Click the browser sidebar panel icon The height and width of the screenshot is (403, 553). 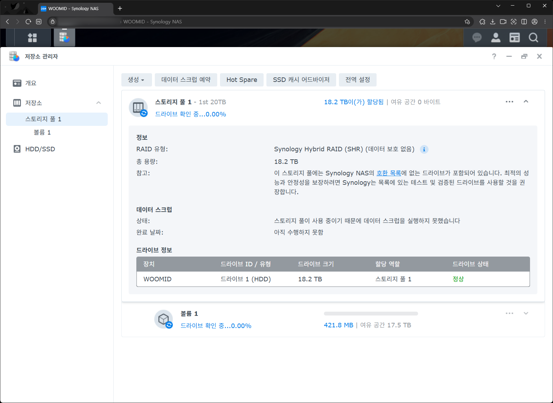(524, 22)
